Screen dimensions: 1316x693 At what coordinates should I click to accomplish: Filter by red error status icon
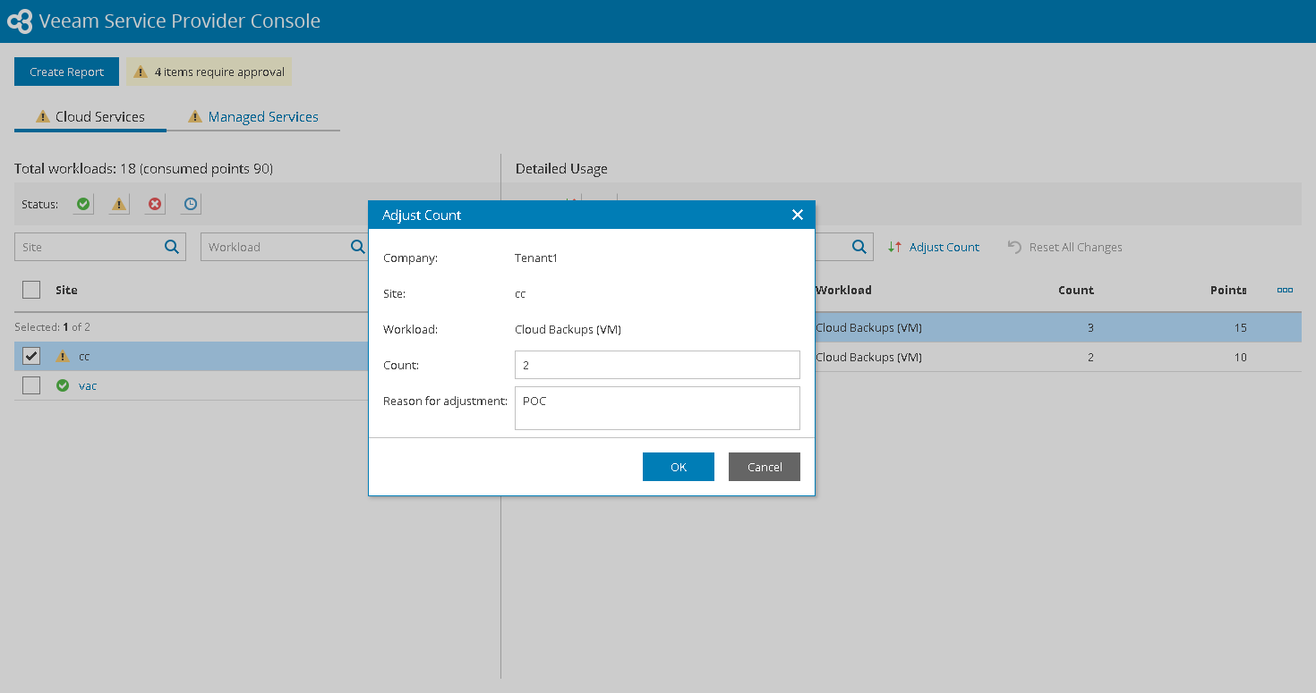click(x=156, y=204)
